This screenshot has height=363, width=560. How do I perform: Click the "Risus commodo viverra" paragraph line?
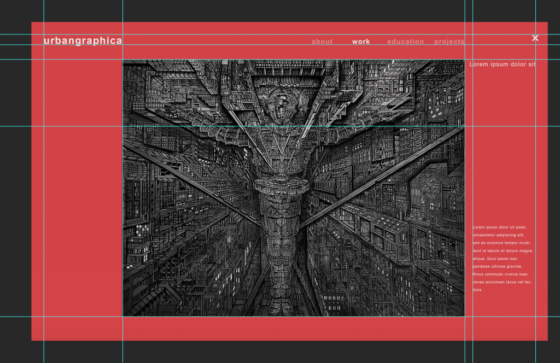pyautogui.click(x=500, y=274)
